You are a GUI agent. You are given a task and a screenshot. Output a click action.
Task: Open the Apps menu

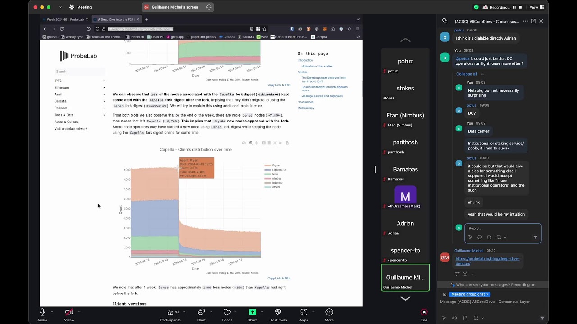pyautogui.click(x=303, y=315)
